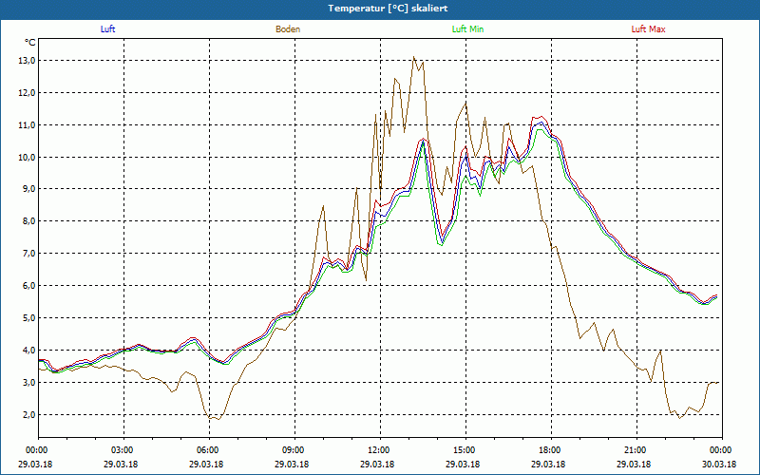Click the 6,0 y-axis value

[x=28, y=286]
